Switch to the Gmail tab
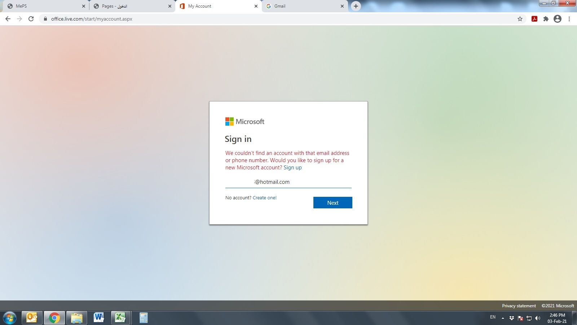The width and height of the screenshot is (577, 325). click(x=305, y=6)
